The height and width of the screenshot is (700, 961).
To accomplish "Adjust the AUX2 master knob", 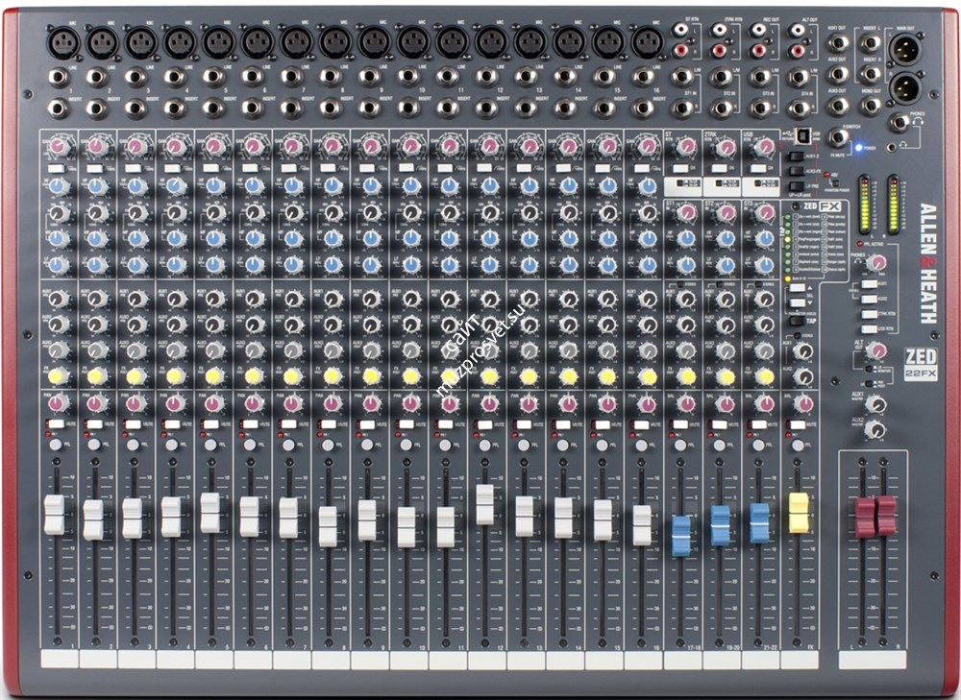I will point(875,429).
